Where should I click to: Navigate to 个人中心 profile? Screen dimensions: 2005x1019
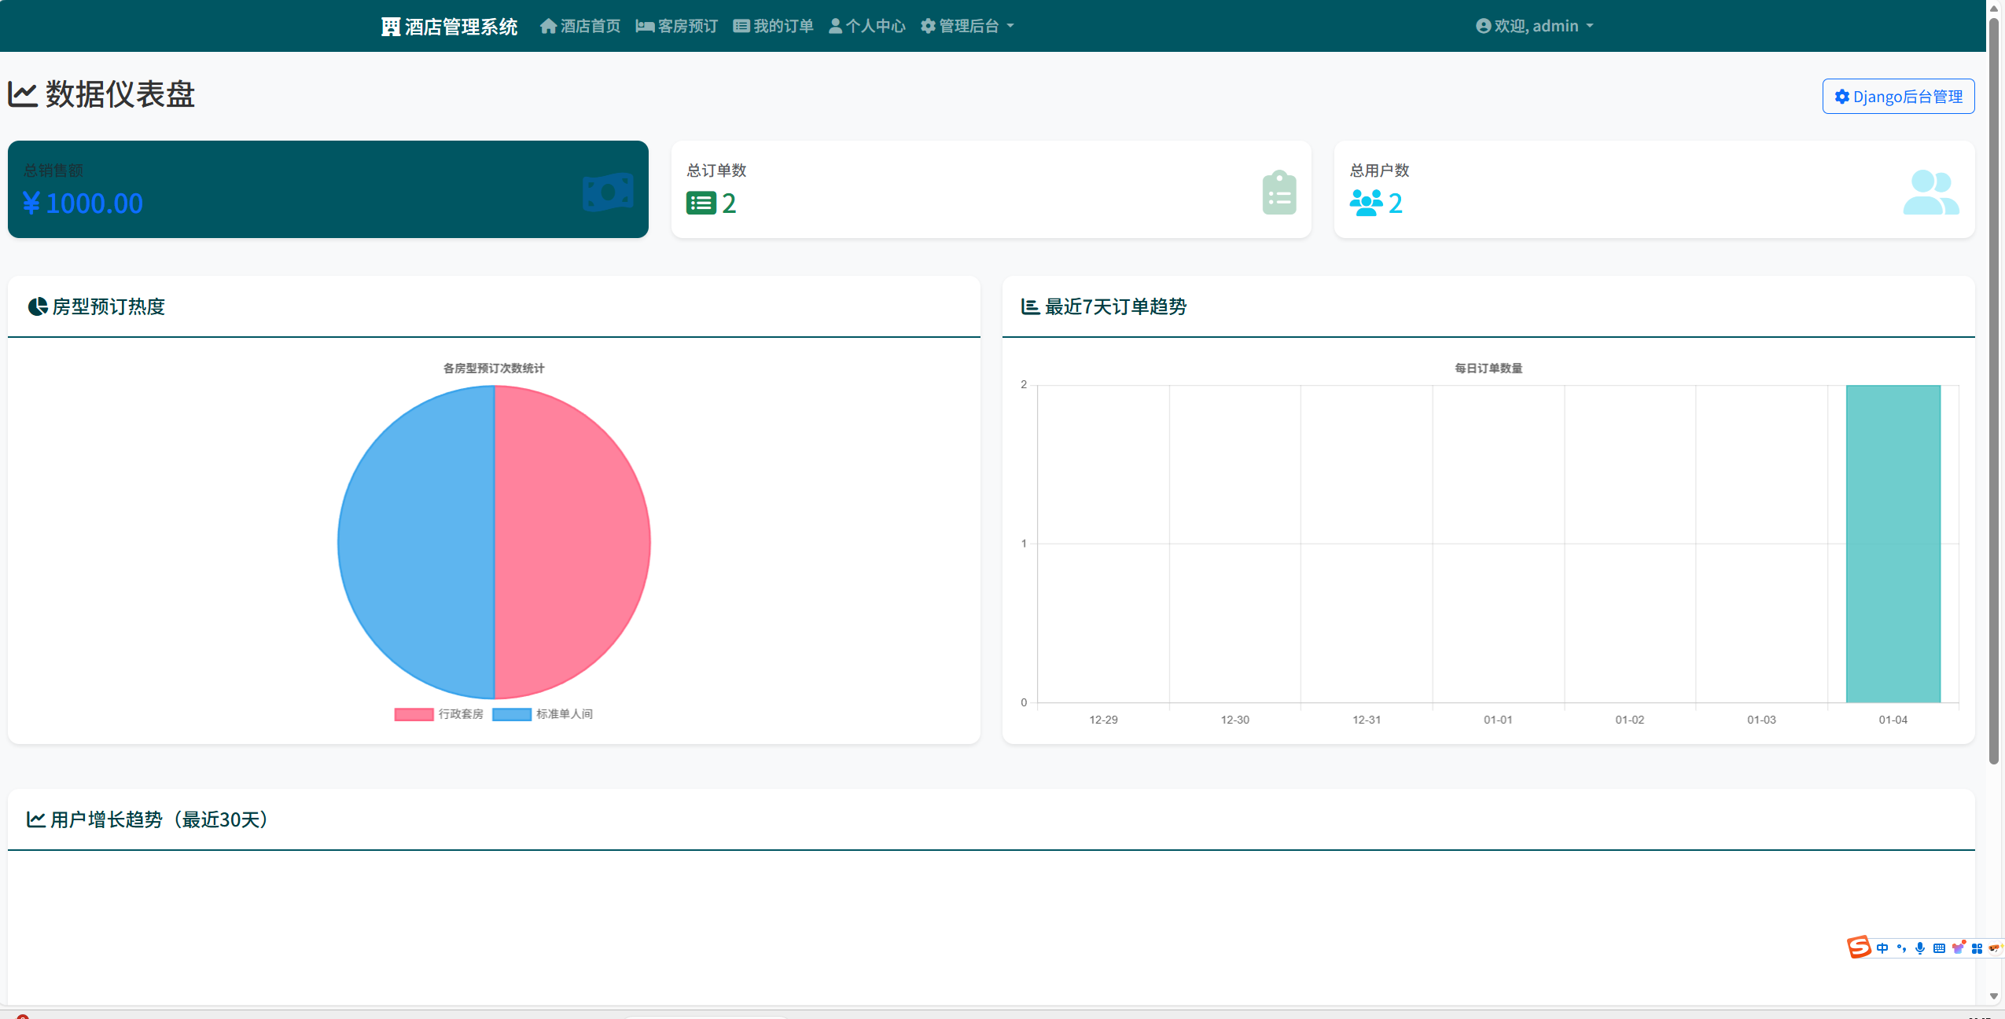[867, 27]
